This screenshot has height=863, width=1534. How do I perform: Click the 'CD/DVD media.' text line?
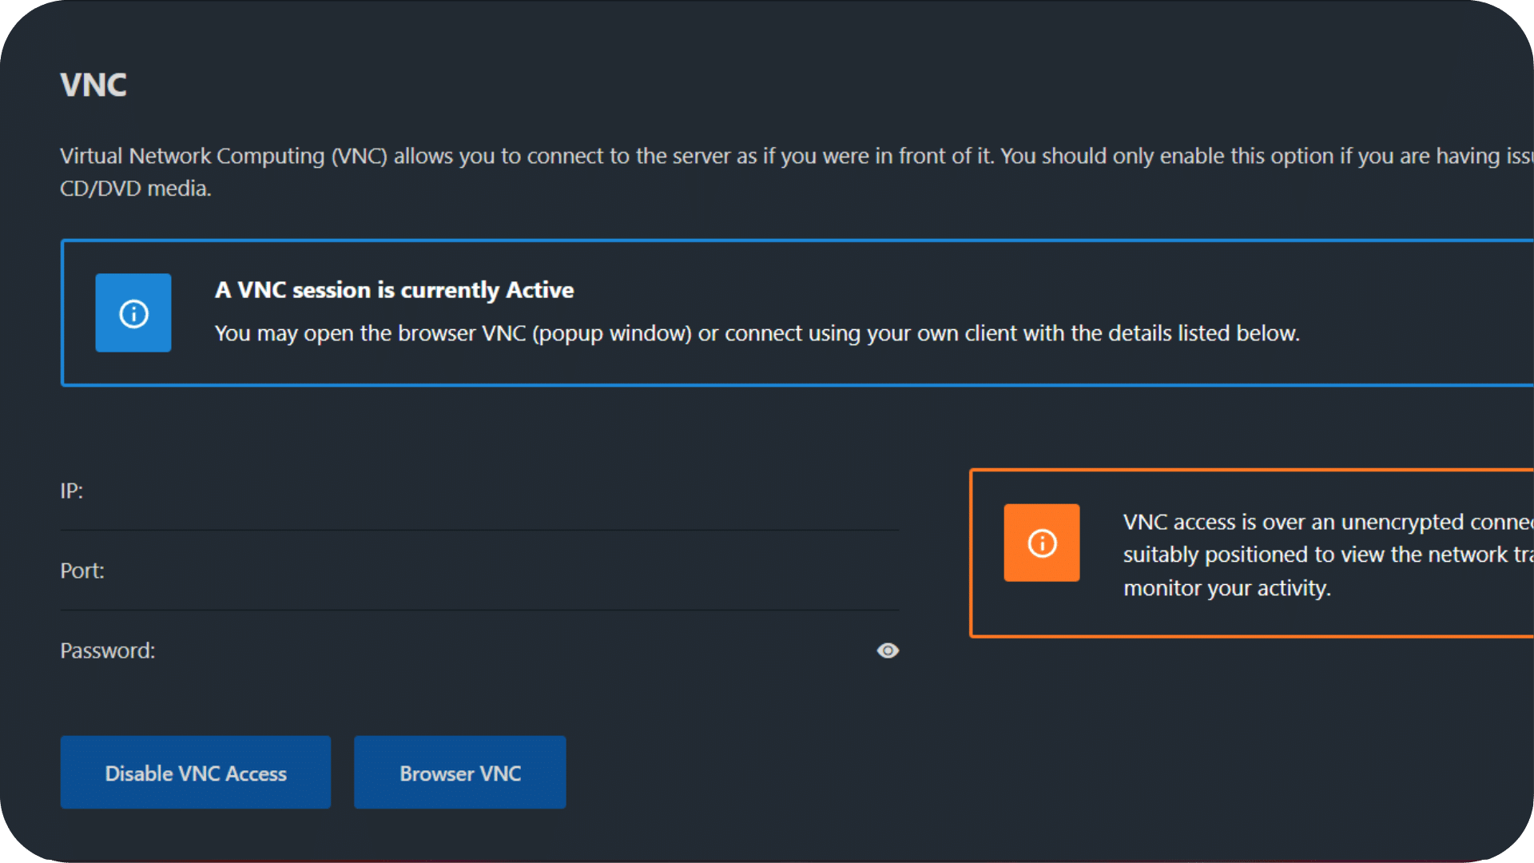(136, 189)
